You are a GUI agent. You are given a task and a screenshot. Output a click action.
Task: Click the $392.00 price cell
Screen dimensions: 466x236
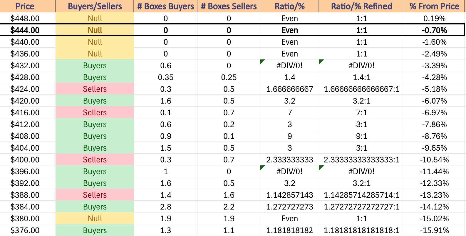pyautogui.click(x=28, y=183)
